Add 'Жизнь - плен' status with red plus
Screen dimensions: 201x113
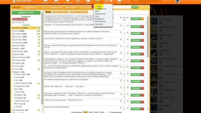pyautogui.click(x=142, y=88)
